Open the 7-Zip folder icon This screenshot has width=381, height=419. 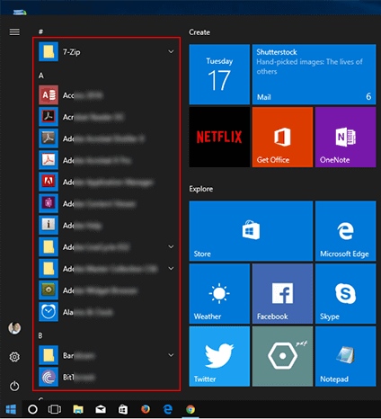coord(49,52)
